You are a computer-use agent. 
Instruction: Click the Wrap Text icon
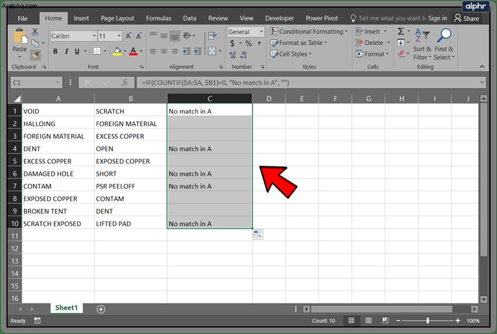[212, 36]
